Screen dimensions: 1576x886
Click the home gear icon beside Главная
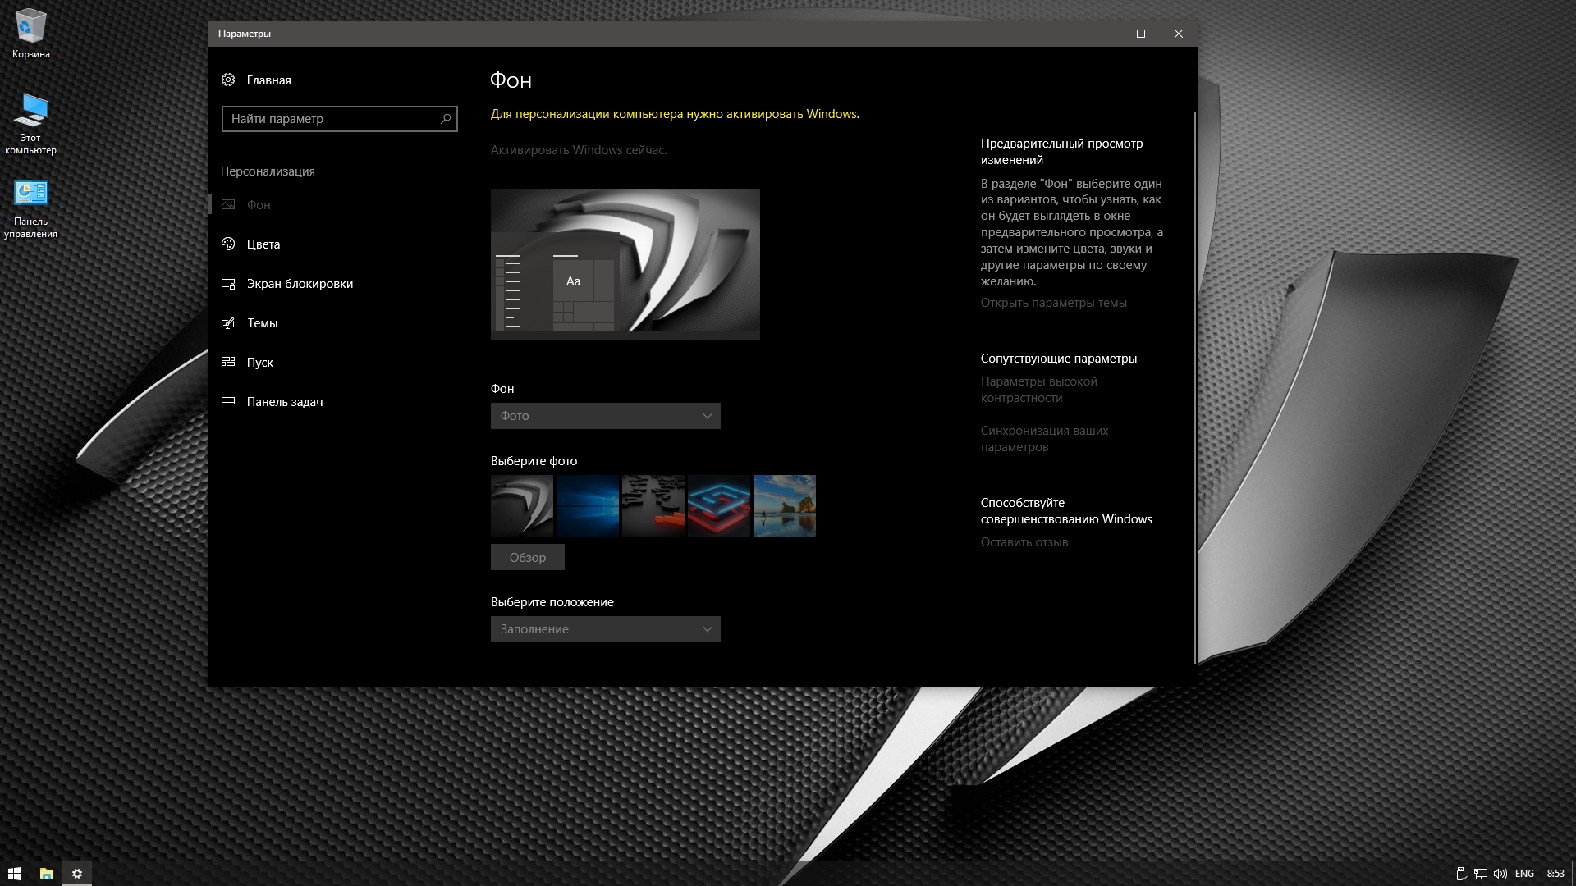tap(228, 80)
